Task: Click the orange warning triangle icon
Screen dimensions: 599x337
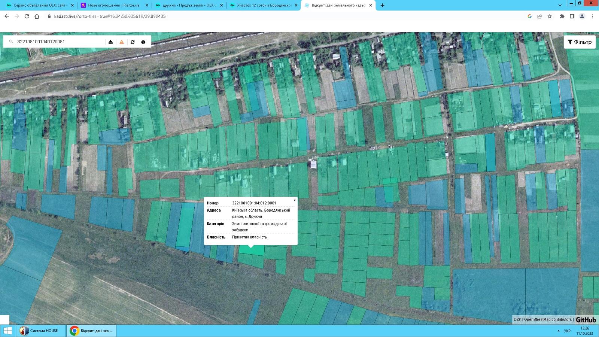Action: coord(122,42)
